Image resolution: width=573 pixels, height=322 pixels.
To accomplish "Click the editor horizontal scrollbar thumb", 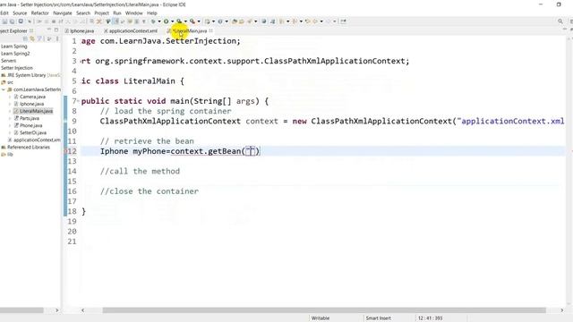I will [324, 310].
